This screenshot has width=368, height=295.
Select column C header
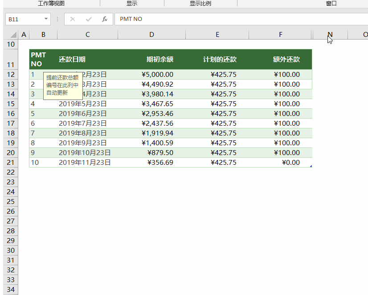click(87, 35)
